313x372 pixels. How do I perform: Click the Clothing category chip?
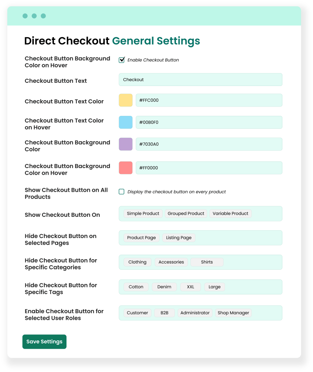137,262
